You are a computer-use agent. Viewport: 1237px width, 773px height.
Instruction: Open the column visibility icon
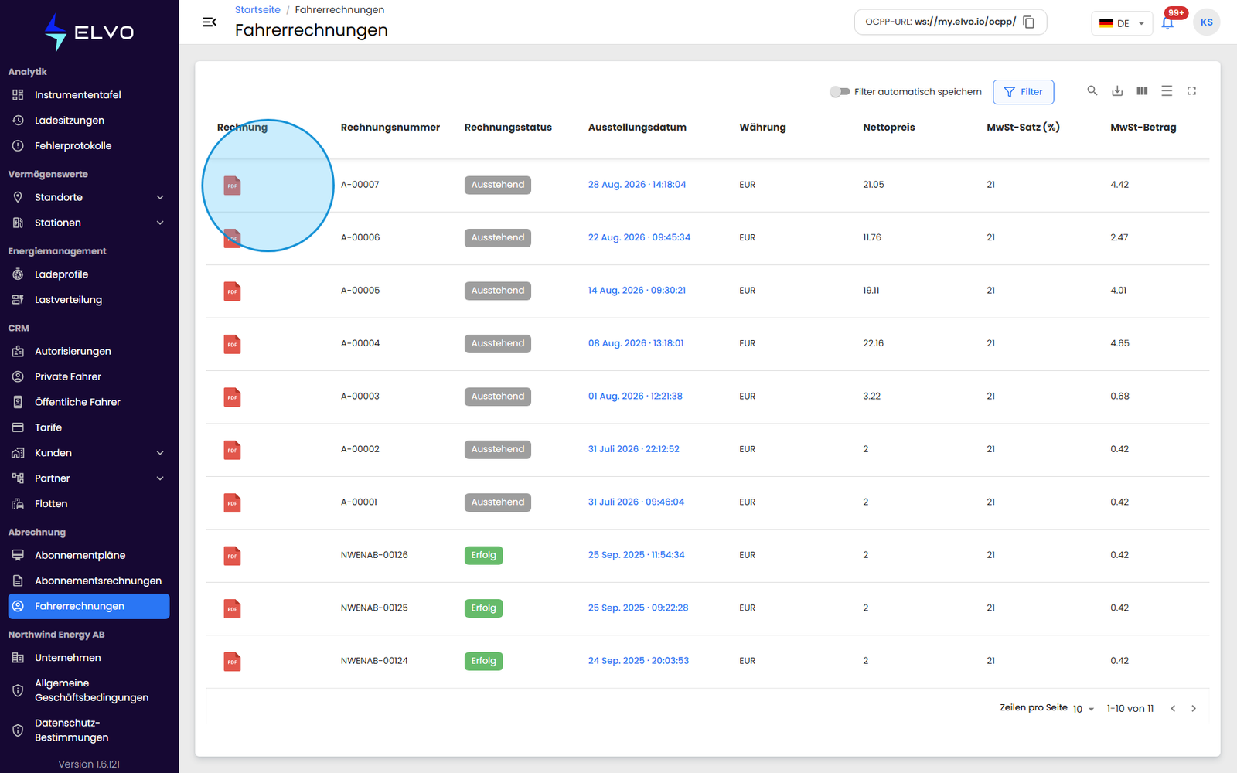pos(1142,91)
